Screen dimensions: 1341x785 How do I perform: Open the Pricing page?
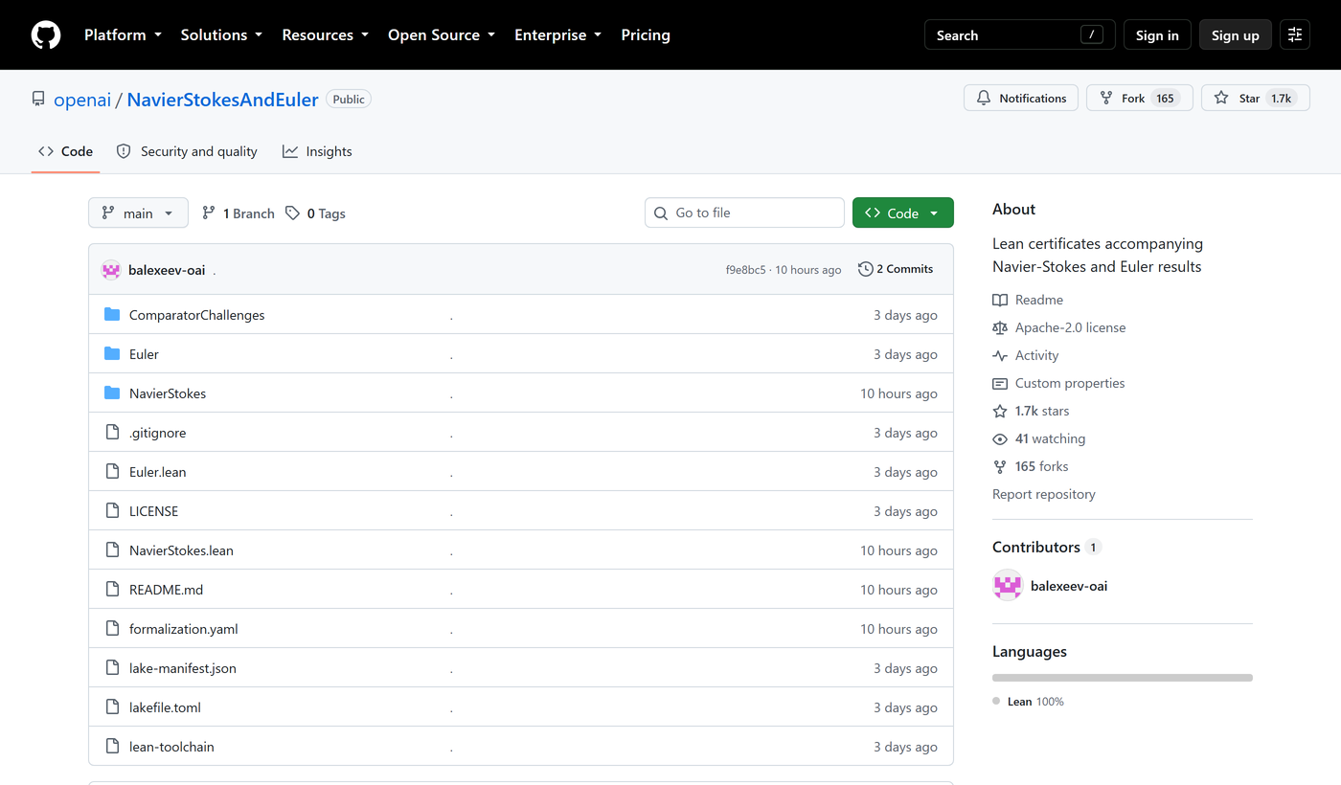(x=646, y=35)
